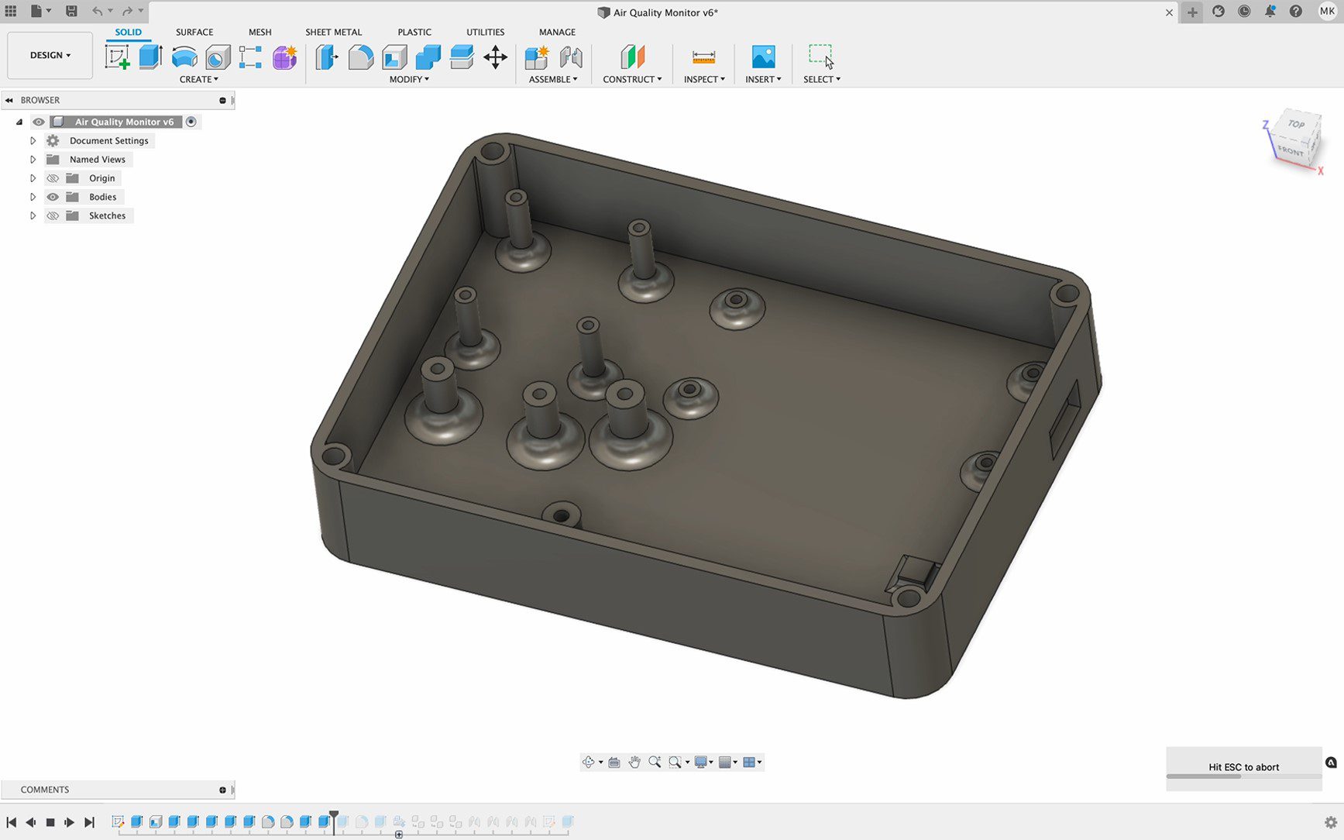Open the Revolve tool

(184, 57)
